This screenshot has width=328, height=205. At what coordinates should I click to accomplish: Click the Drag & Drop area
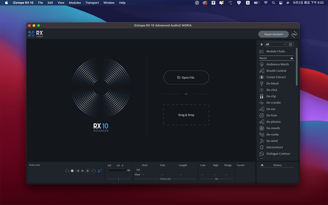(x=186, y=115)
